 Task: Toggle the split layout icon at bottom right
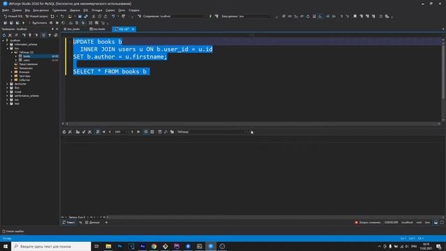click(x=436, y=222)
